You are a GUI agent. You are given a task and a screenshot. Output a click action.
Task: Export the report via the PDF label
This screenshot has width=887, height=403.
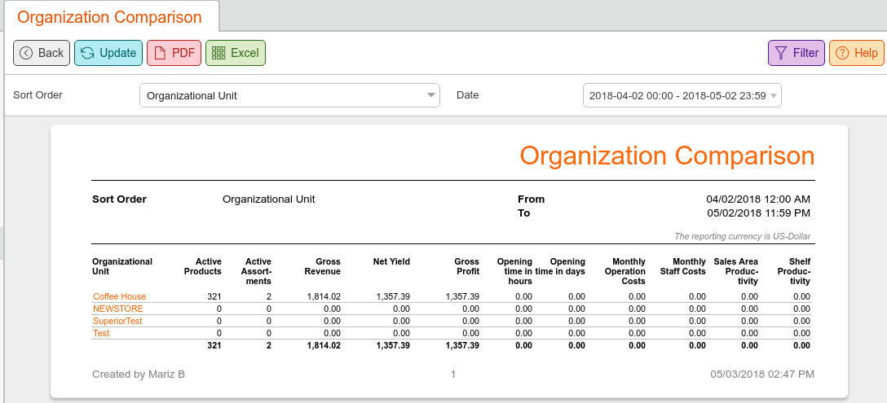[183, 53]
